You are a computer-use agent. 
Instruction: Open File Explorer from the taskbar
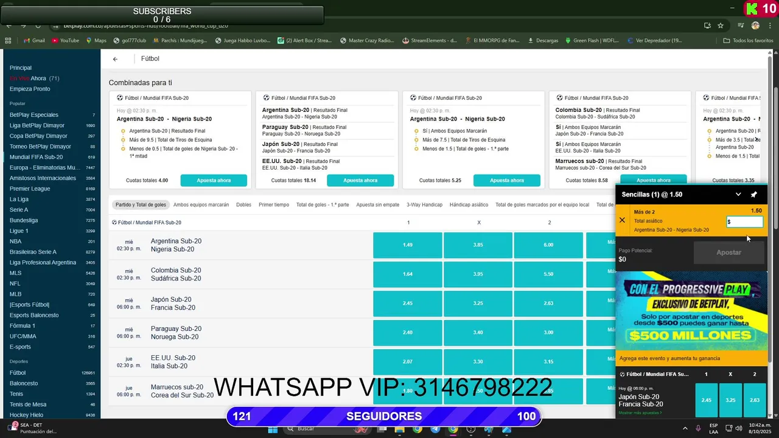(x=399, y=429)
